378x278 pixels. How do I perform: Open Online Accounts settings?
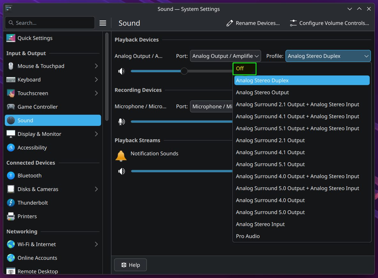pyautogui.click(x=37, y=258)
